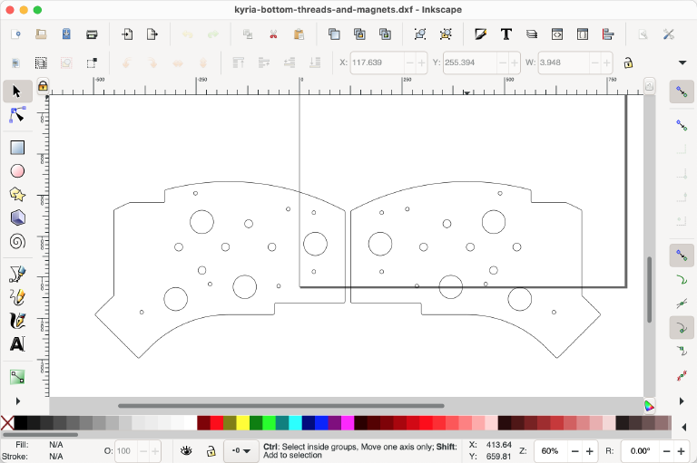
Task: Toggle layer visibility eye icon
Action: point(186,451)
